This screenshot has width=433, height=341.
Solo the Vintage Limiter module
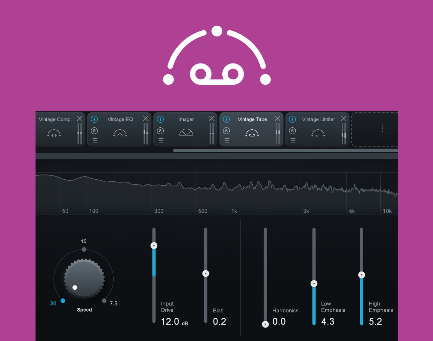coord(292,131)
